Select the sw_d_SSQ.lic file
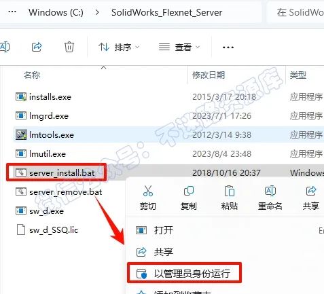This screenshot has height=294, width=324. pos(54,230)
